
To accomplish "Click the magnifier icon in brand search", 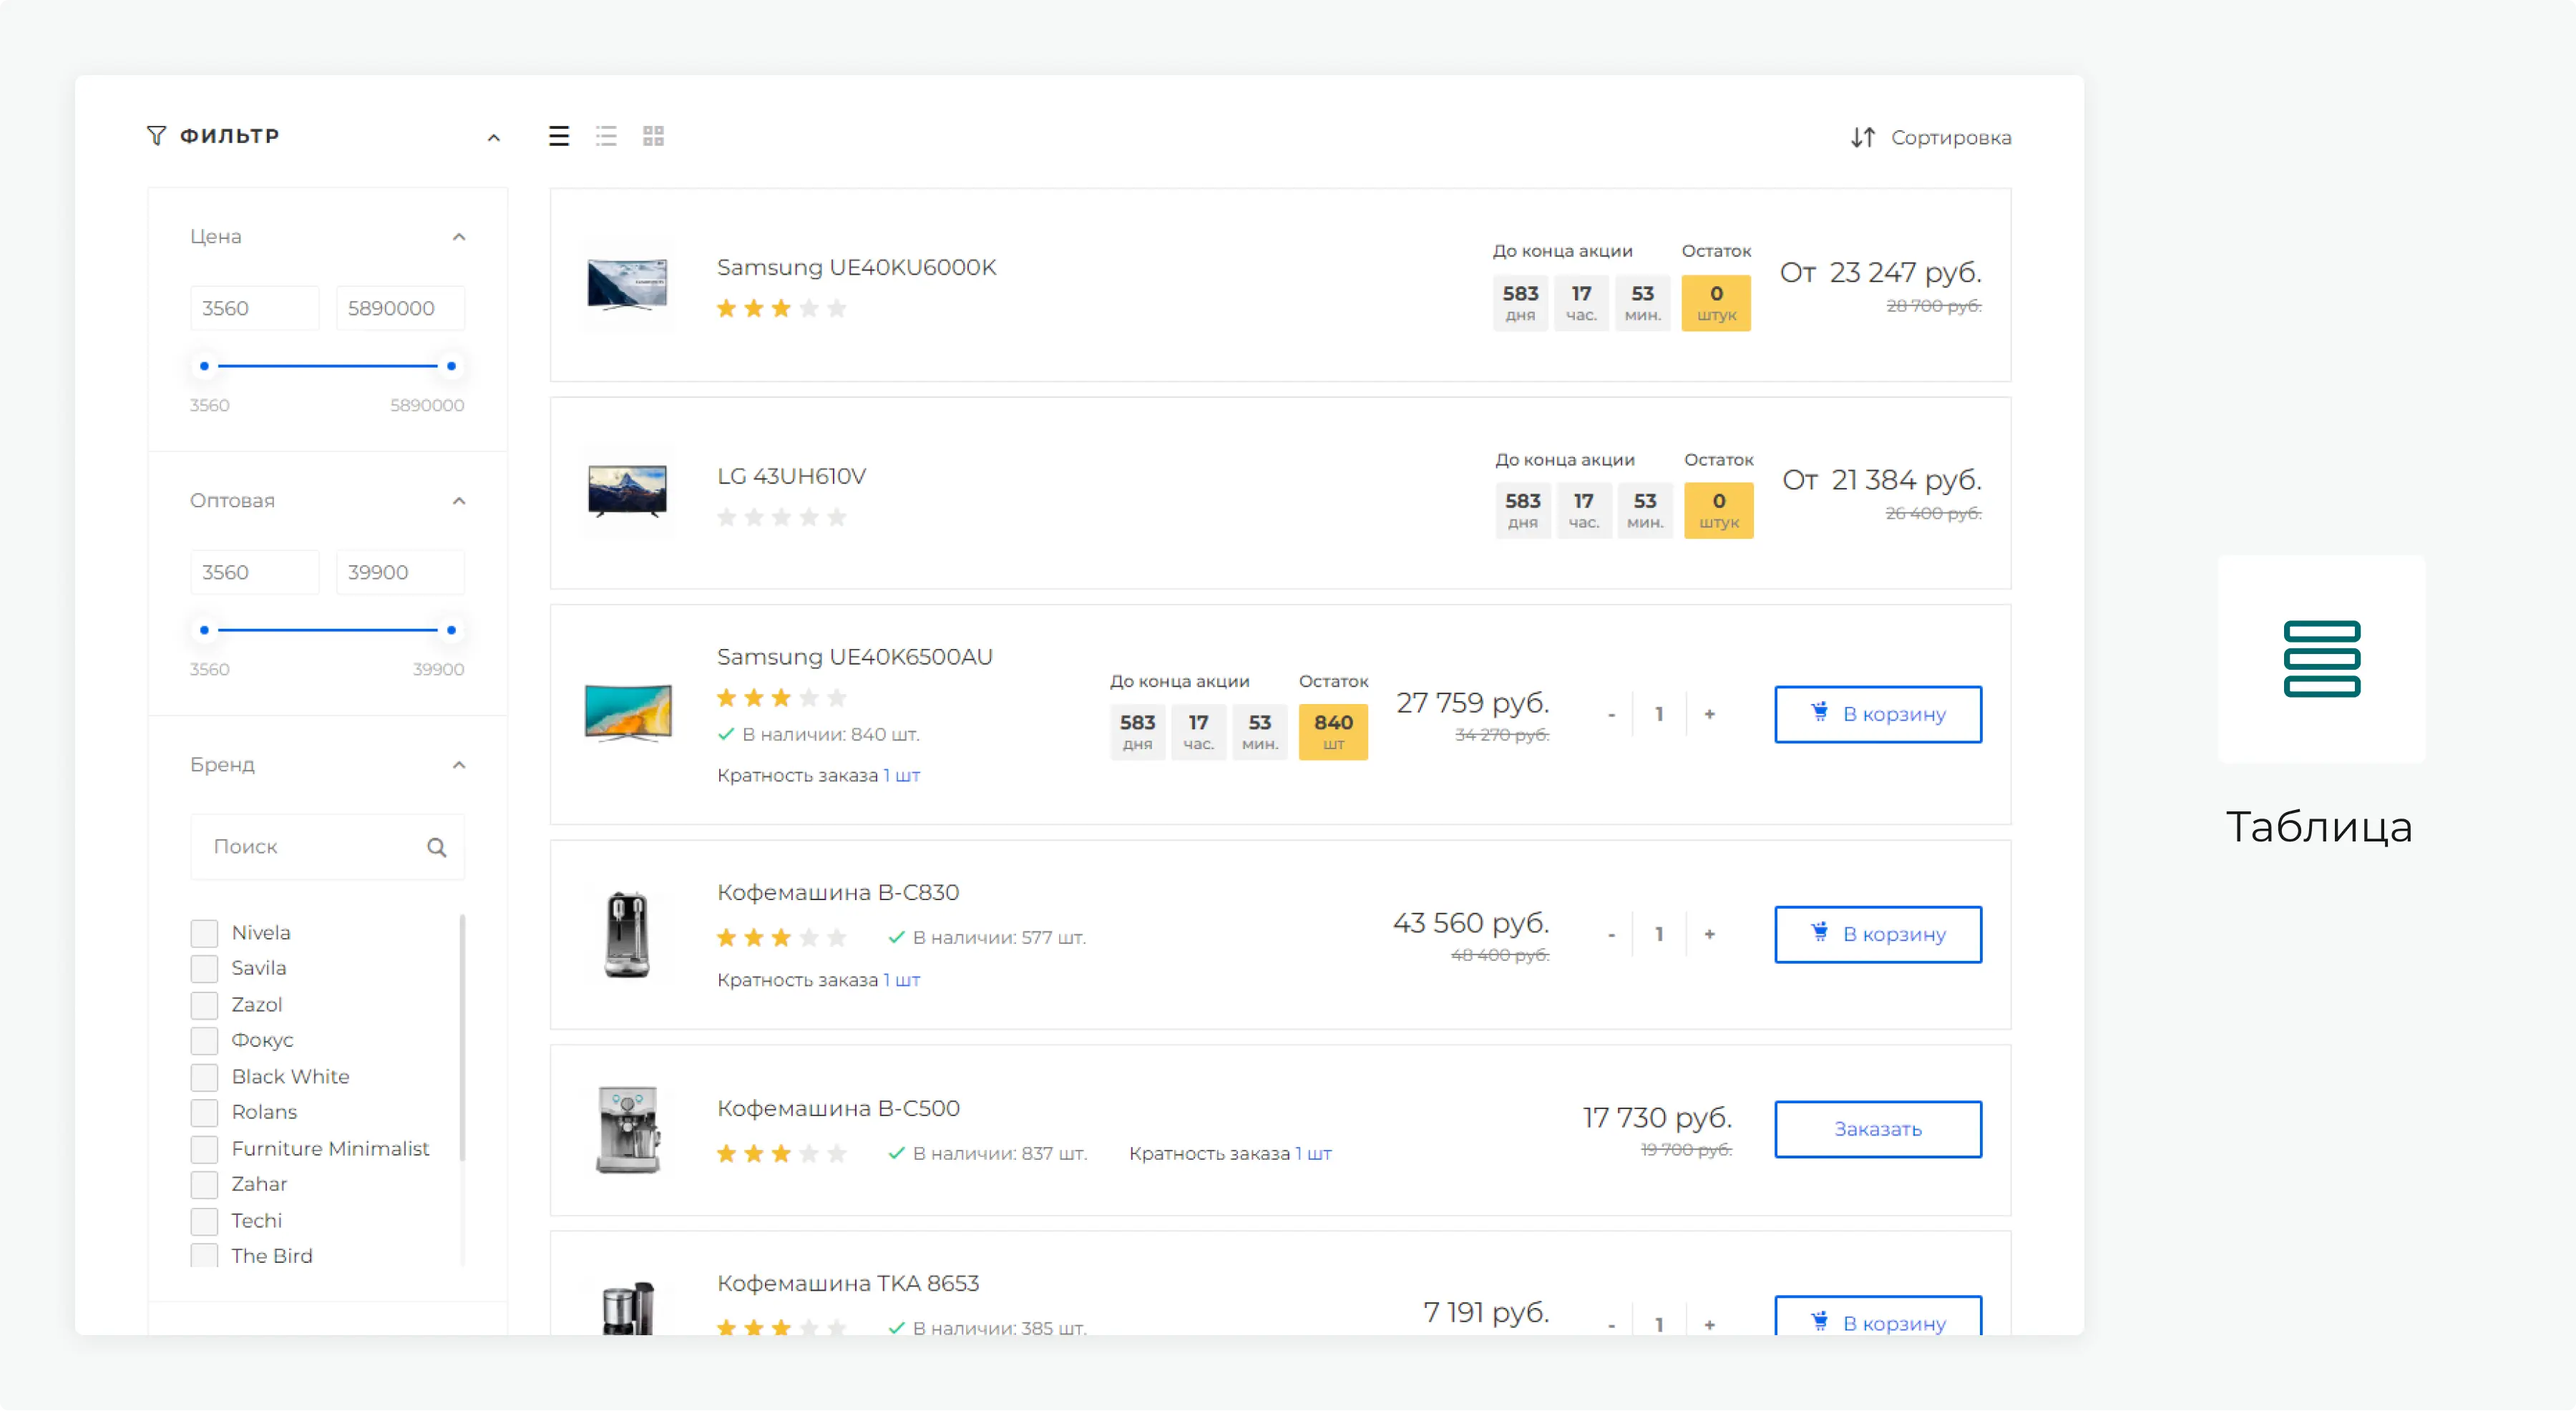I will 437,847.
